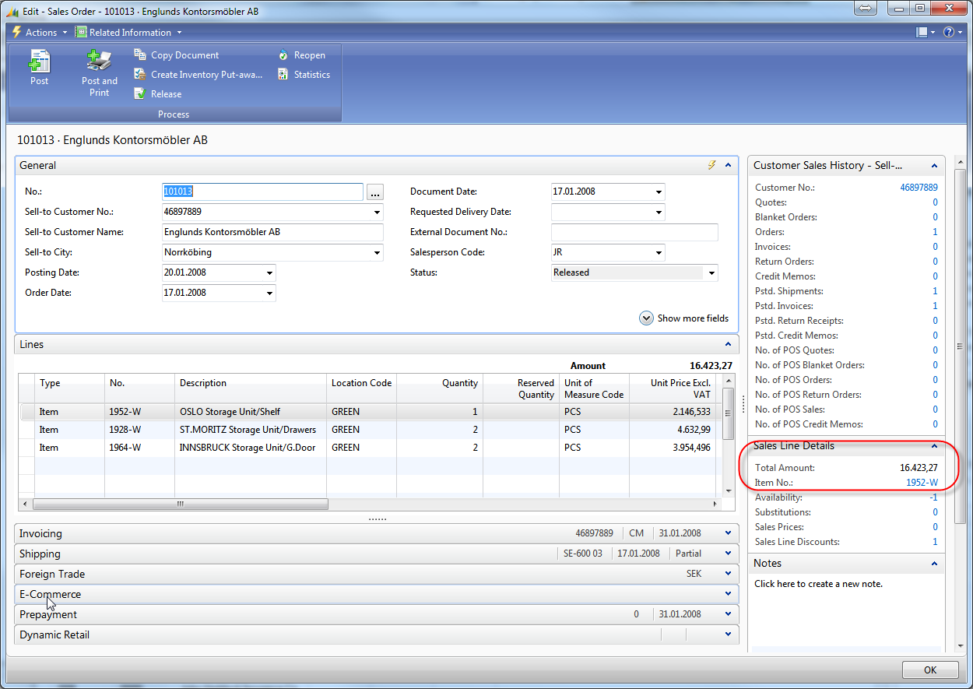Click the Post and Print icon
Screen dimensions: 973x689
click(x=99, y=61)
